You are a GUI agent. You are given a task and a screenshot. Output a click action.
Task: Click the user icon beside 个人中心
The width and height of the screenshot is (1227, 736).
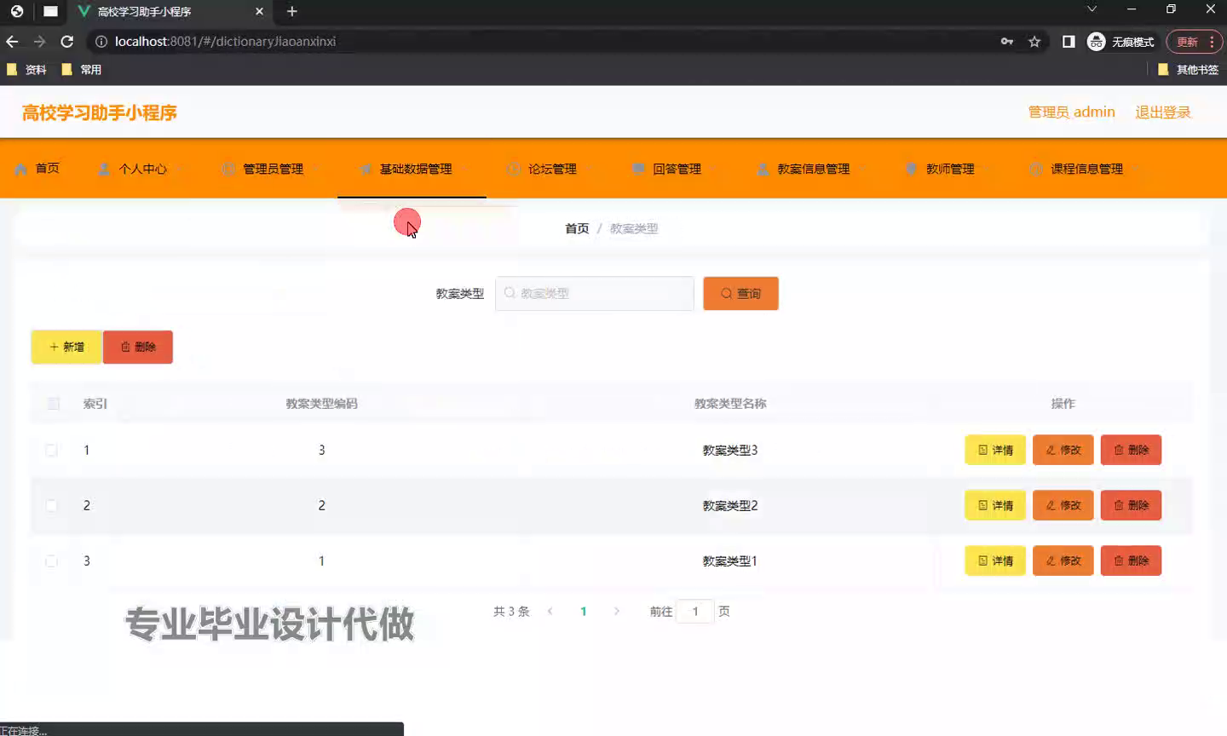pyautogui.click(x=104, y=169)
